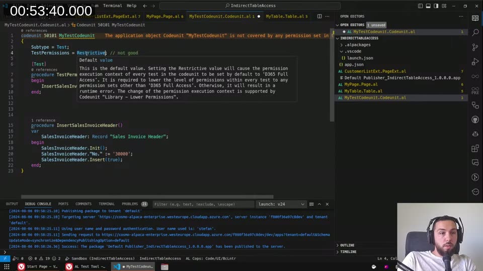Open the Extensions view in activity bar
Image resolution: width=483 pixels, height=271 pixels.
pos(475,149)
